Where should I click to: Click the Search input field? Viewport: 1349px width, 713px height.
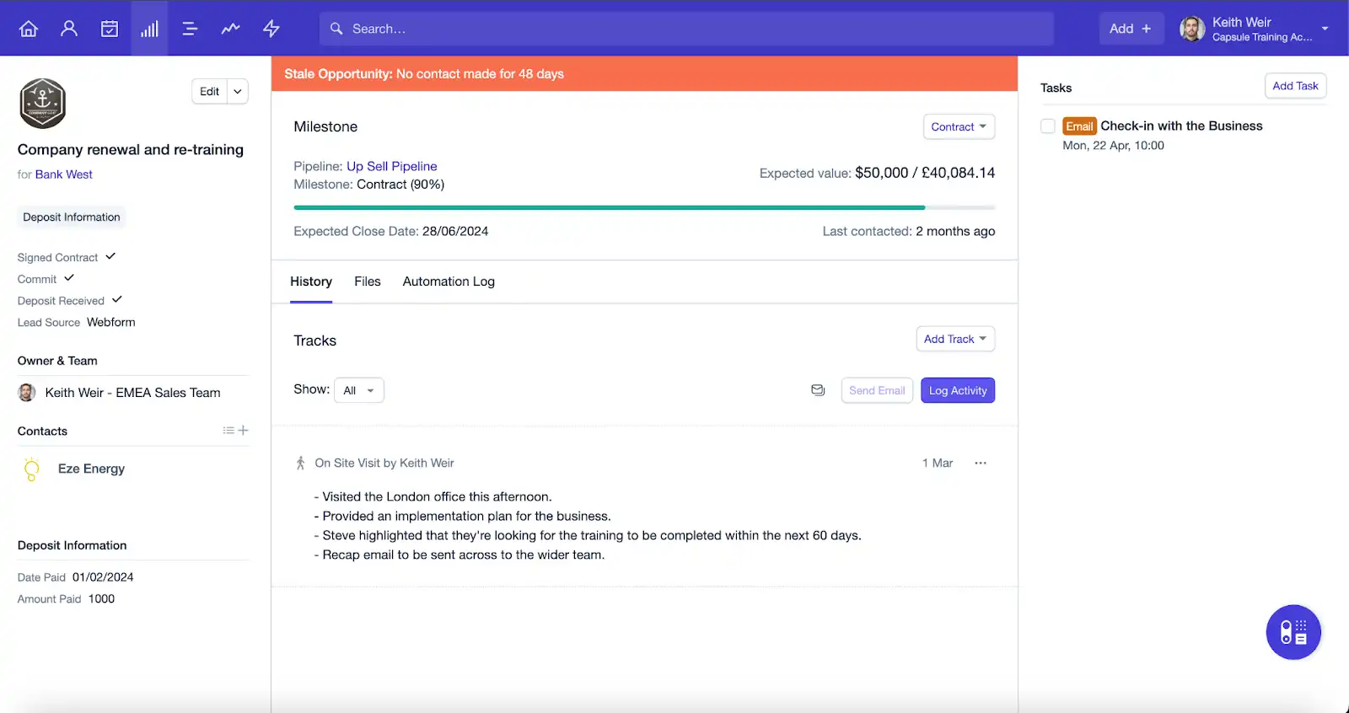click(x=686, y=29)
